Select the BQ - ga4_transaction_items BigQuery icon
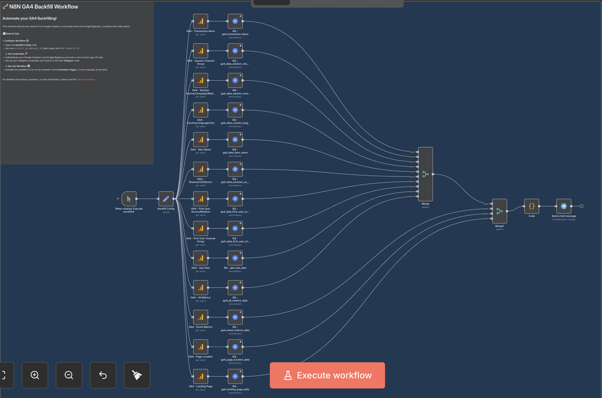602x398 pixels. click(x=235, y=20)
